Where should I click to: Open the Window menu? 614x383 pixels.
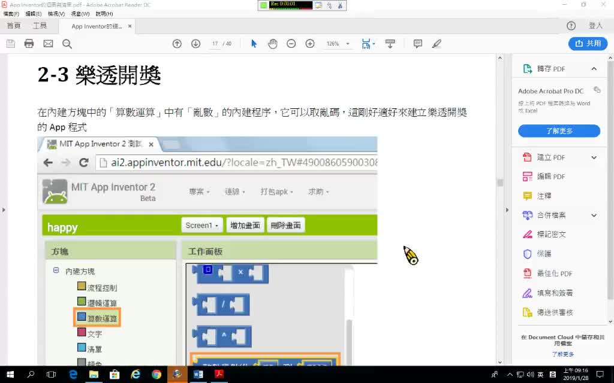80,14
